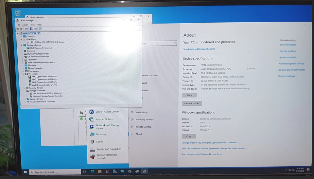Click the Windows Start button
Image resolution: width=314 pixels, height=179 pixels.
pyautogui.click(x=25, y=172)
